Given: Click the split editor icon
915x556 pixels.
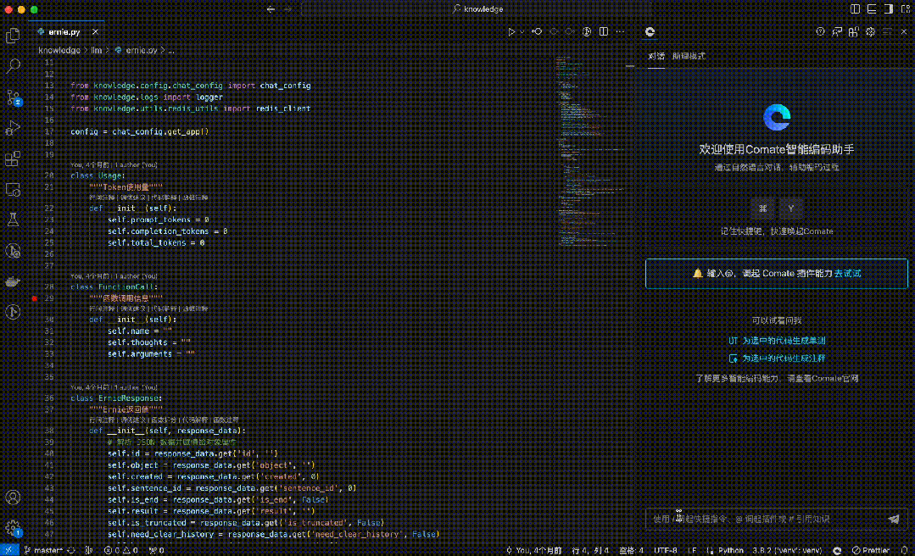Looking at the screenshot, I should 604,31.
